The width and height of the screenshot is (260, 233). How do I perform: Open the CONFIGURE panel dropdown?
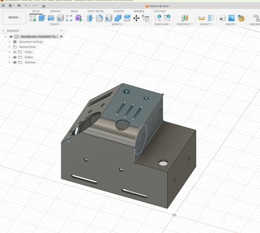pos(162,24)
